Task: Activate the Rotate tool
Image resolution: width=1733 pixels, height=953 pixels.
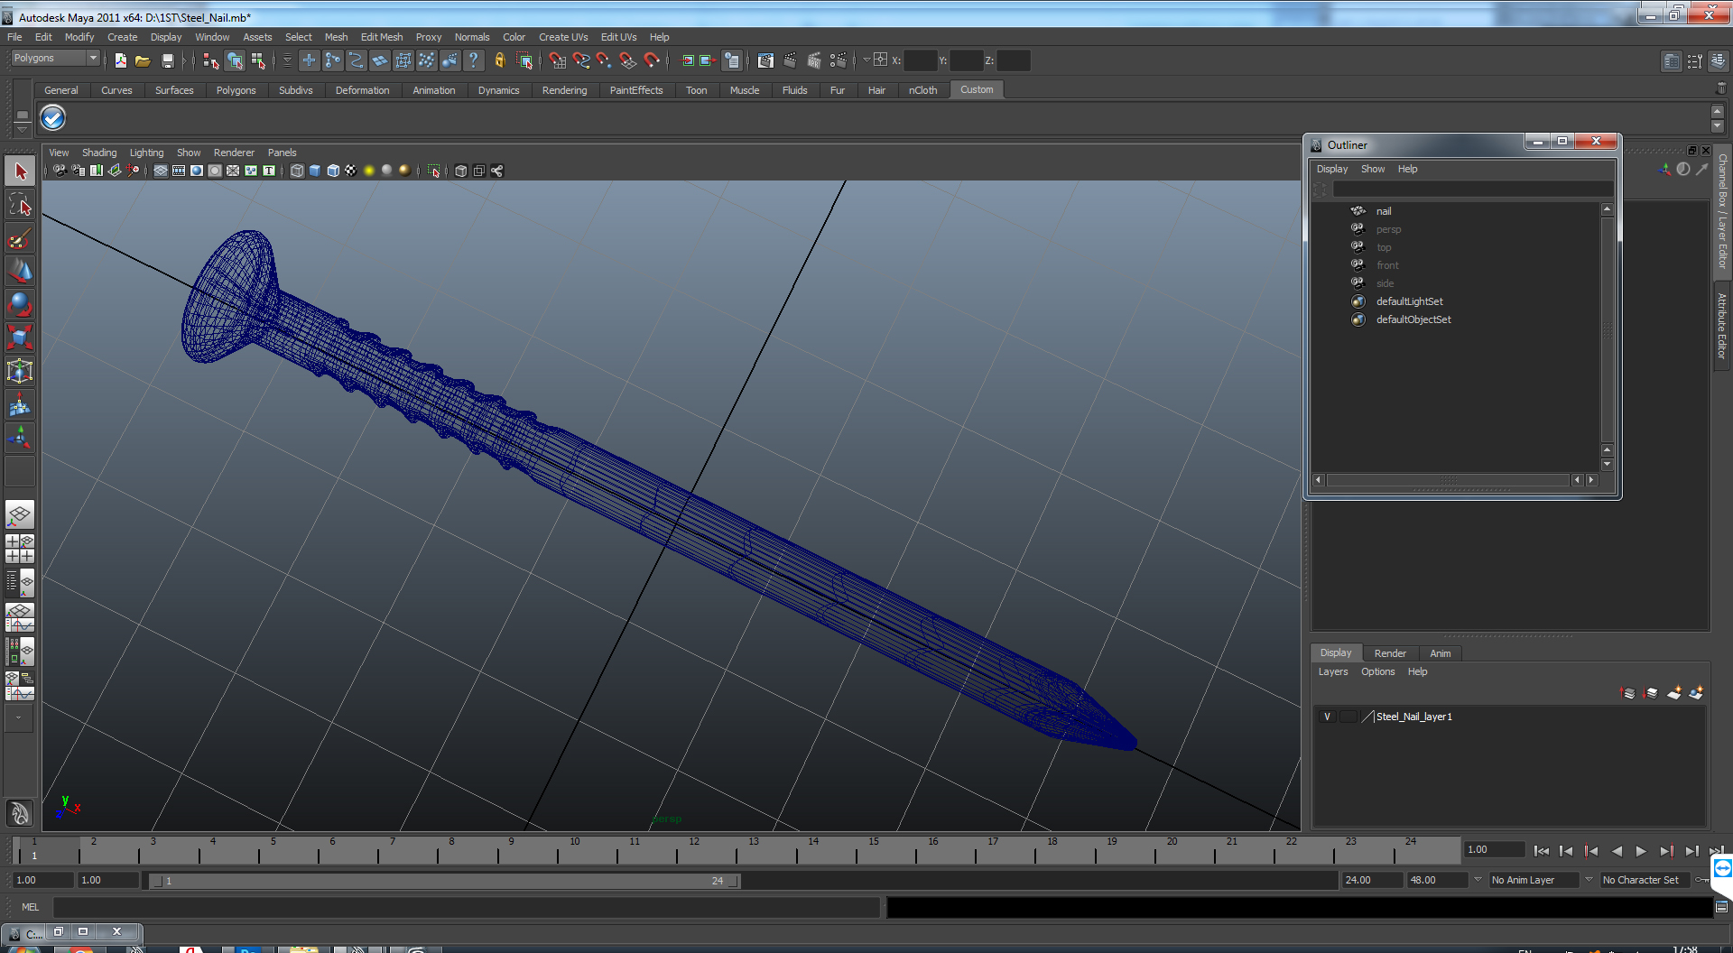Action: coord(20,305)
